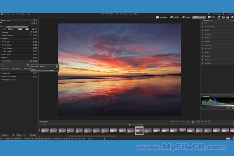Image resolution: width=234 pixels, height=156 pixels.
Task: Toggle the White Balance enable circle
Action: (36, 35)
